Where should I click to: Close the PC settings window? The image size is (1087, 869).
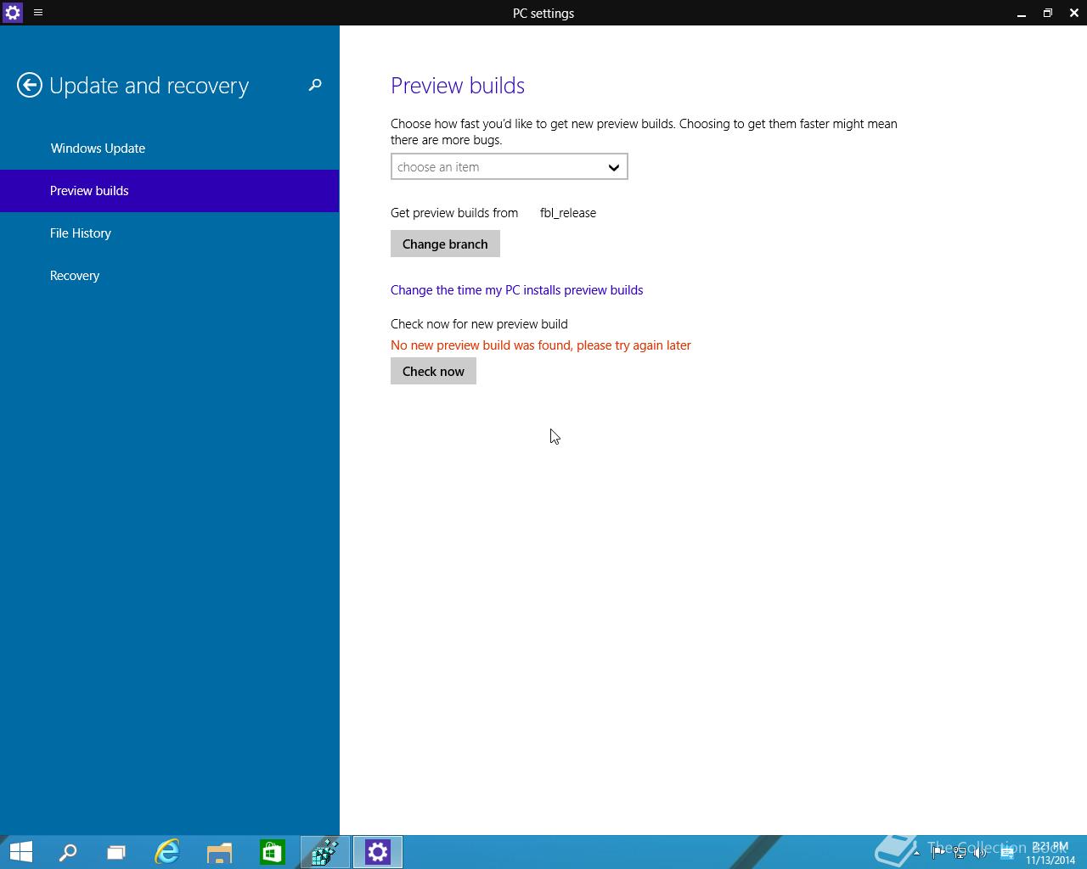[1073, 13]
